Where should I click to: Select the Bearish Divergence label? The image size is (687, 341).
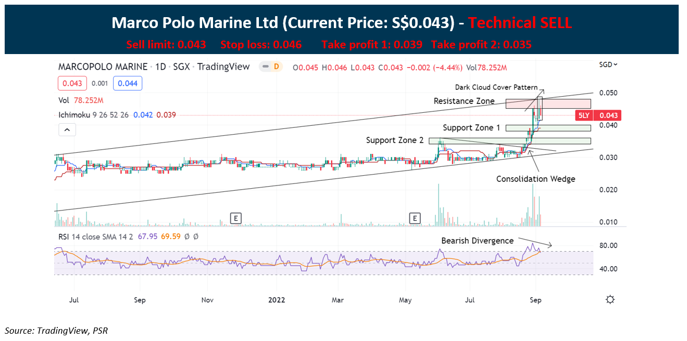[477, 241]
